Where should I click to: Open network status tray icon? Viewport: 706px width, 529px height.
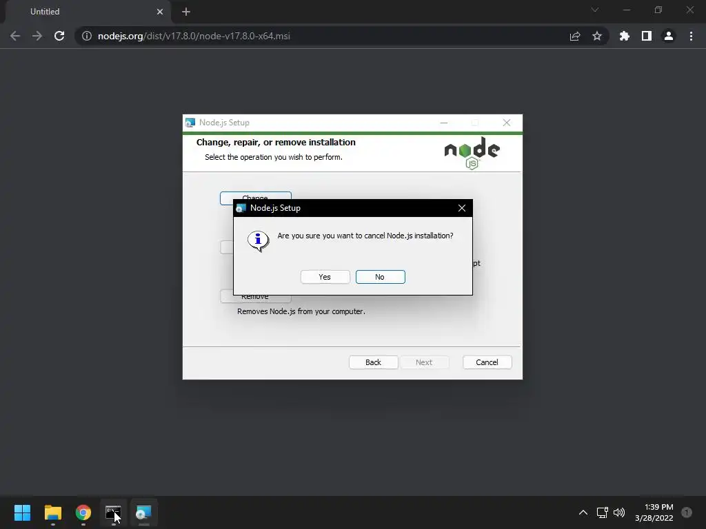tap(602, 512)
